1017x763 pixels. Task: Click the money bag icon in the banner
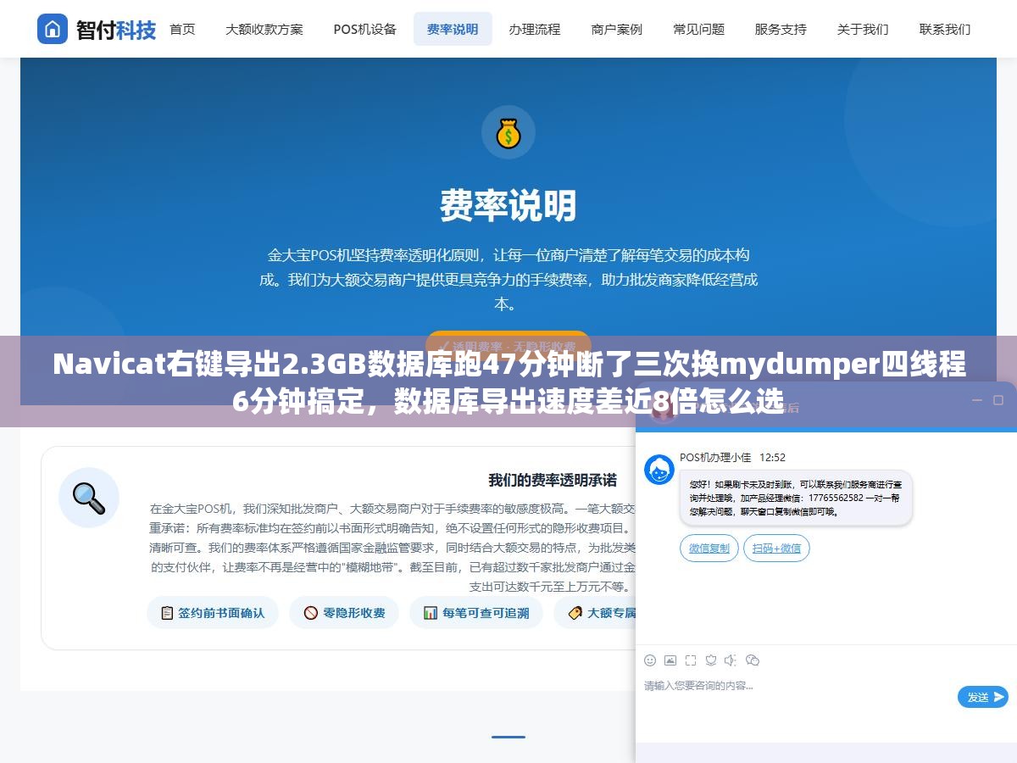click(x=508, y=132)
